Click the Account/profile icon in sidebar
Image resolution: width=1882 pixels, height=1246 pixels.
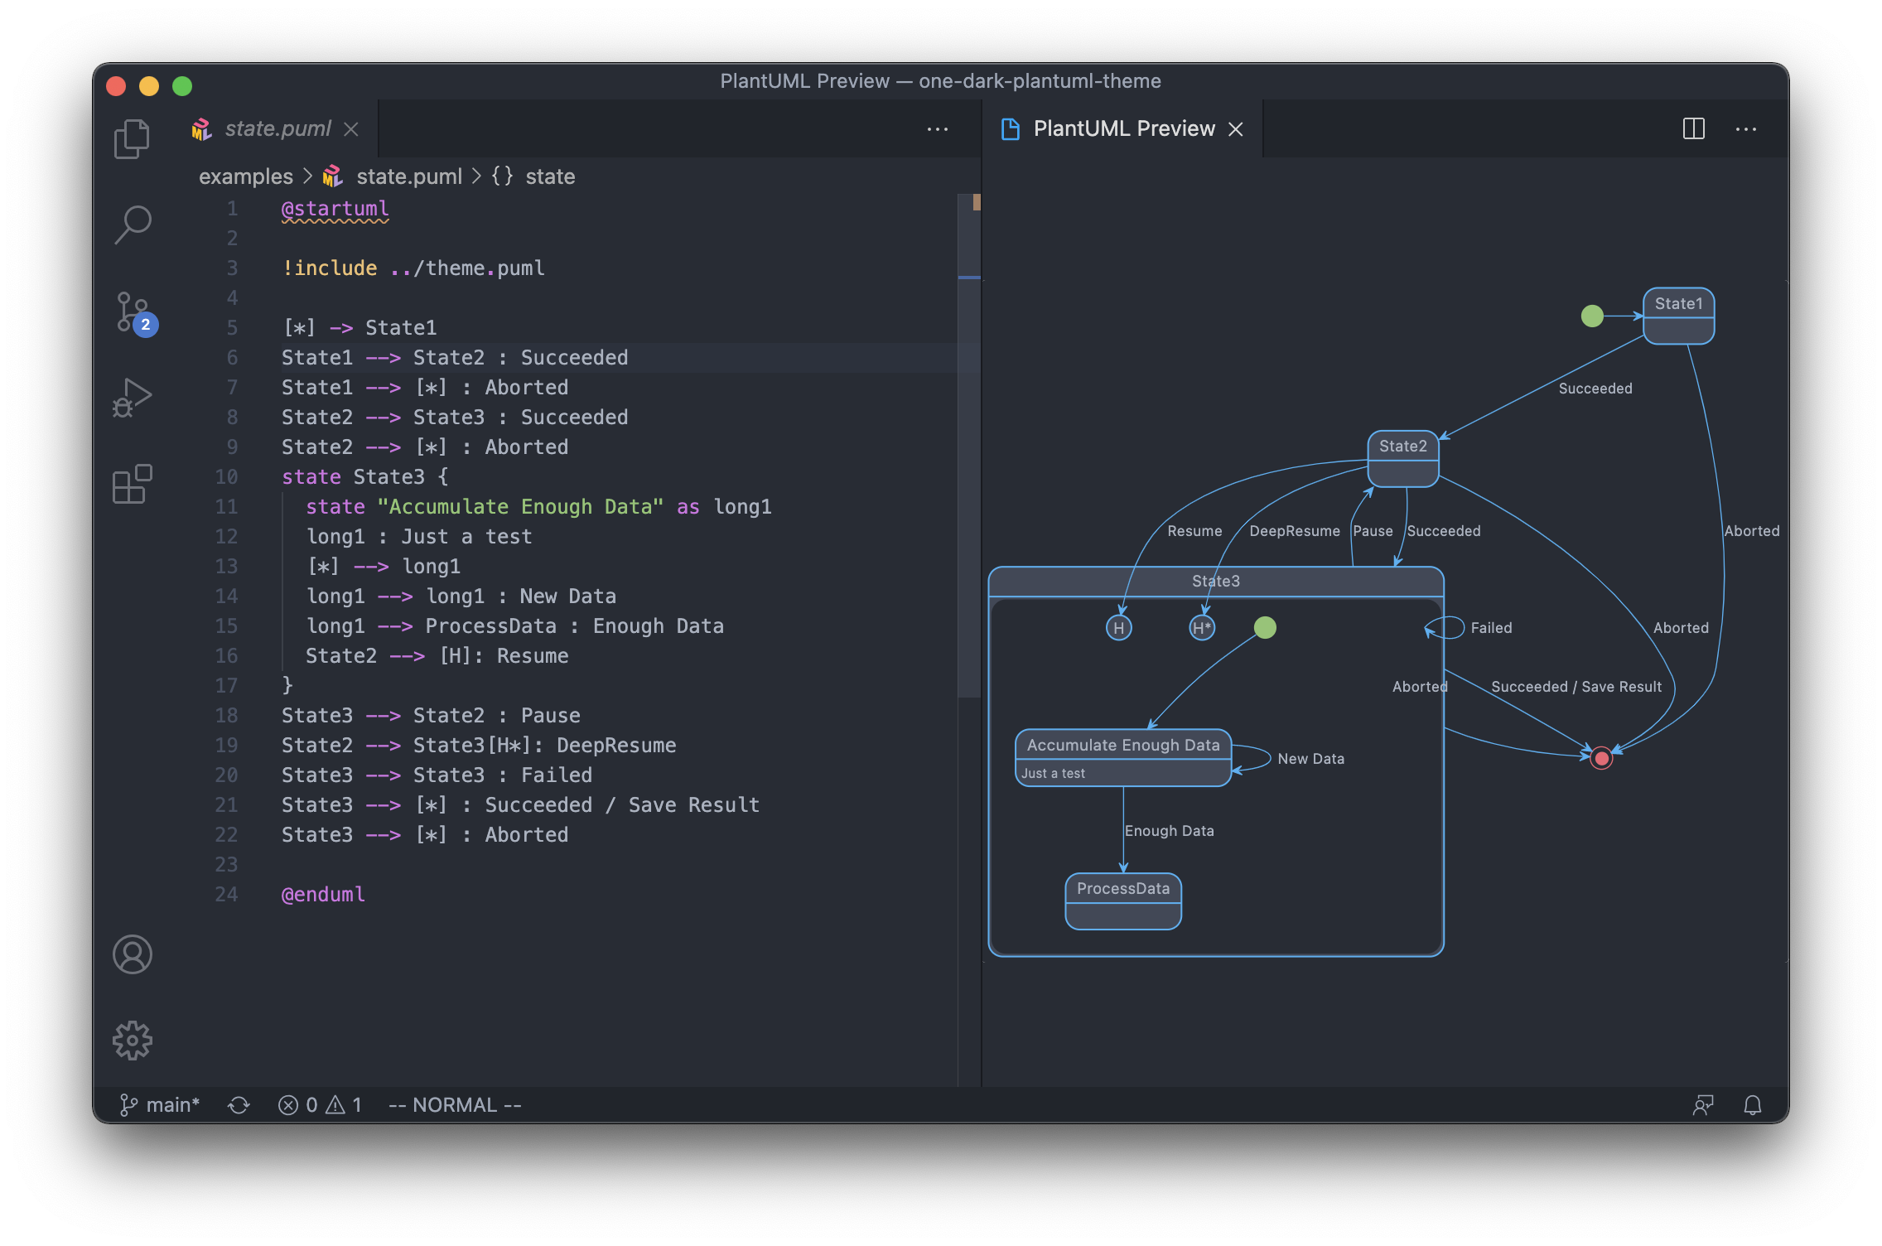pyautogui.click(x=132, y=955)
